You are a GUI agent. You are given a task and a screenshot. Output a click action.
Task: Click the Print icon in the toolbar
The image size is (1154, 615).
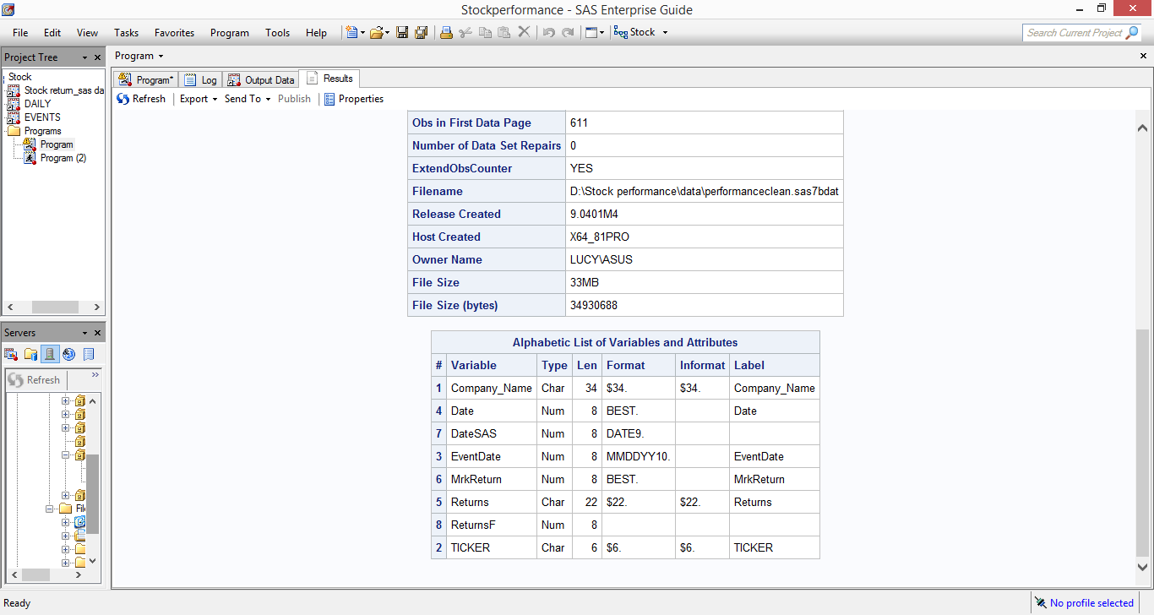pyautogui.click(x=446, y=33)
